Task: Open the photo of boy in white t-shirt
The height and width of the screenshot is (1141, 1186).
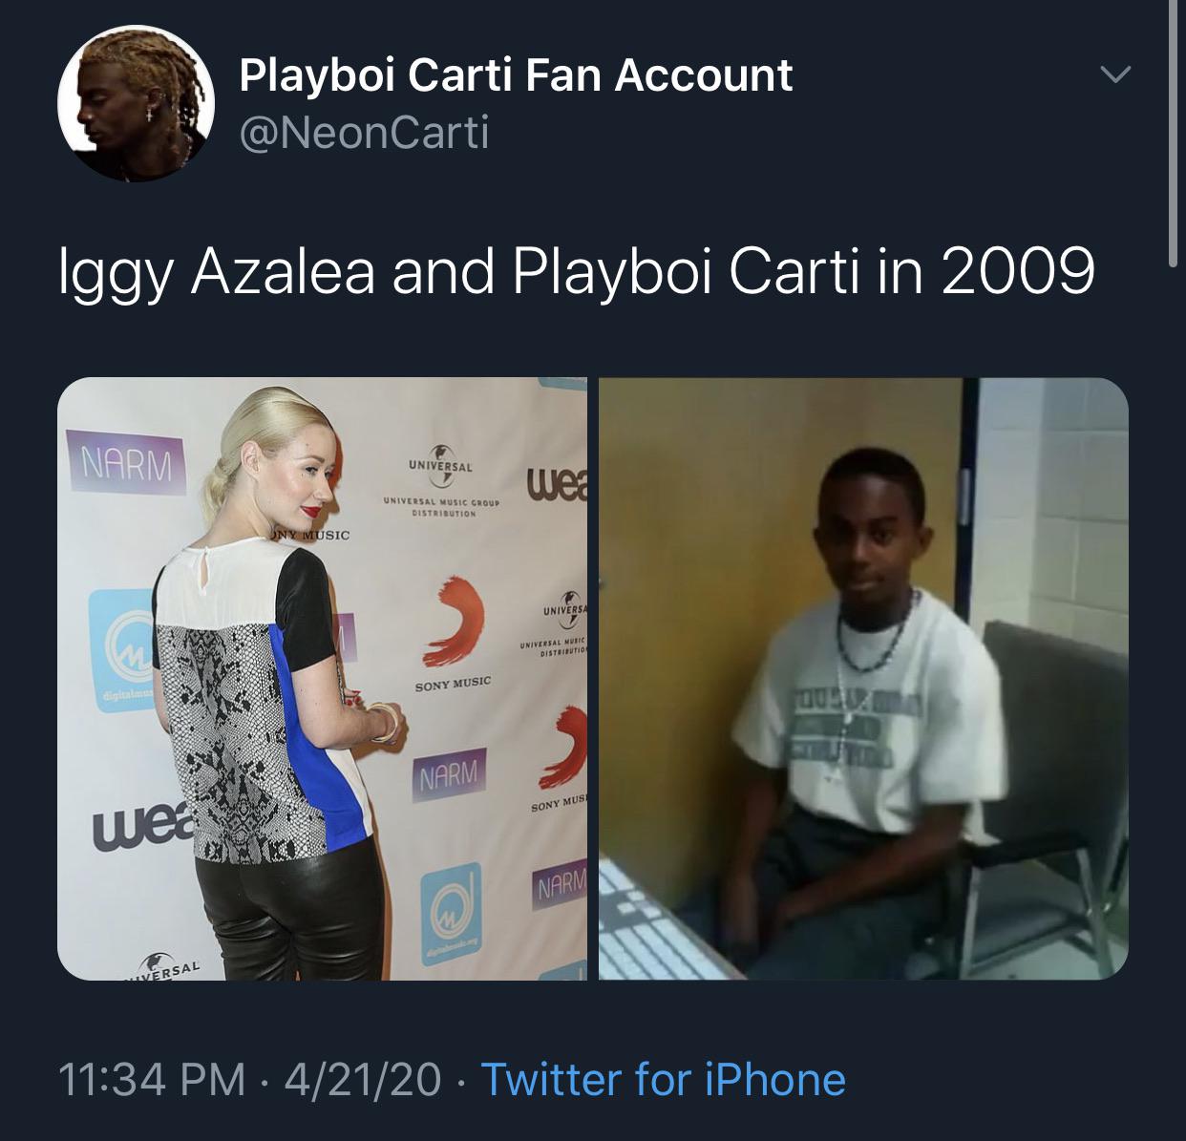Action: click(863, 679)
